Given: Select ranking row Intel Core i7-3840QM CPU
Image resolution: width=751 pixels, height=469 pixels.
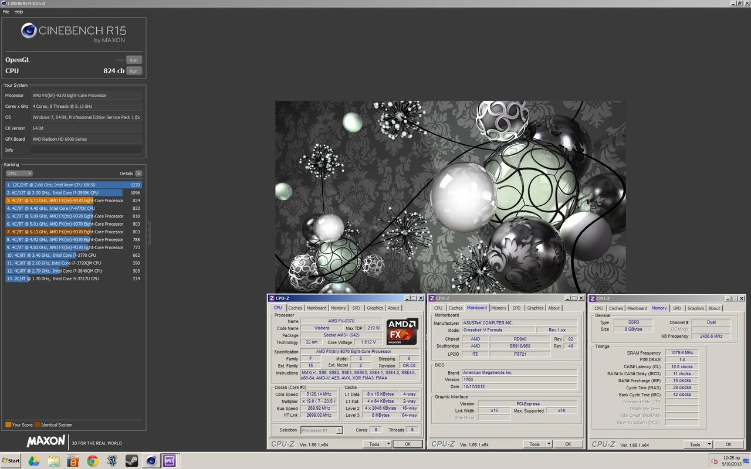Looking at the screenshot, I should tap(74, 271).
